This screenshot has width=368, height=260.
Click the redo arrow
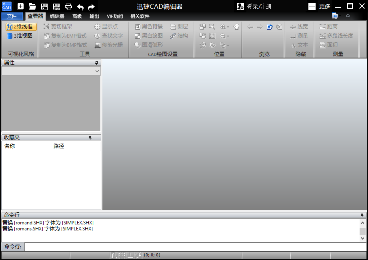click(x=91, y=7)
